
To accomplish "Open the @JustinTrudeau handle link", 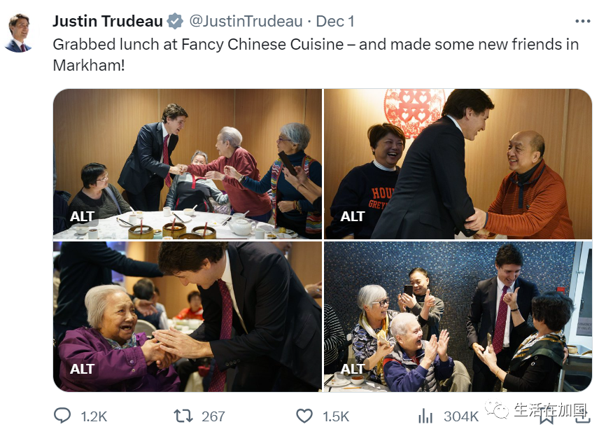I will [x=246, y=21].
